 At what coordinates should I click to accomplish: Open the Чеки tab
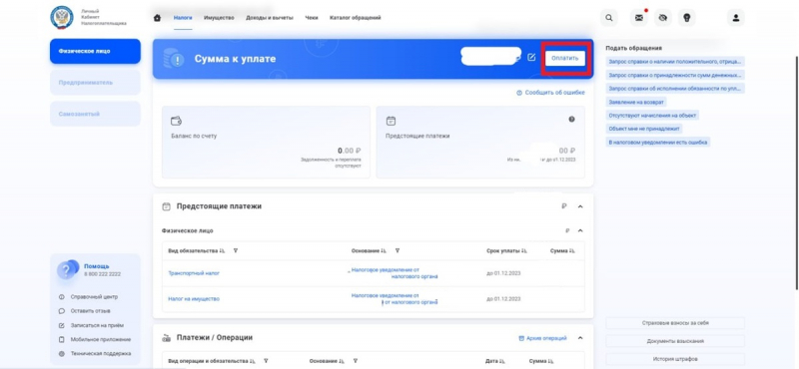tap(312, 18)
